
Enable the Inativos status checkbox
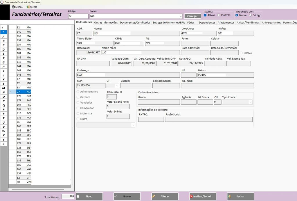[x=219, y=15]
